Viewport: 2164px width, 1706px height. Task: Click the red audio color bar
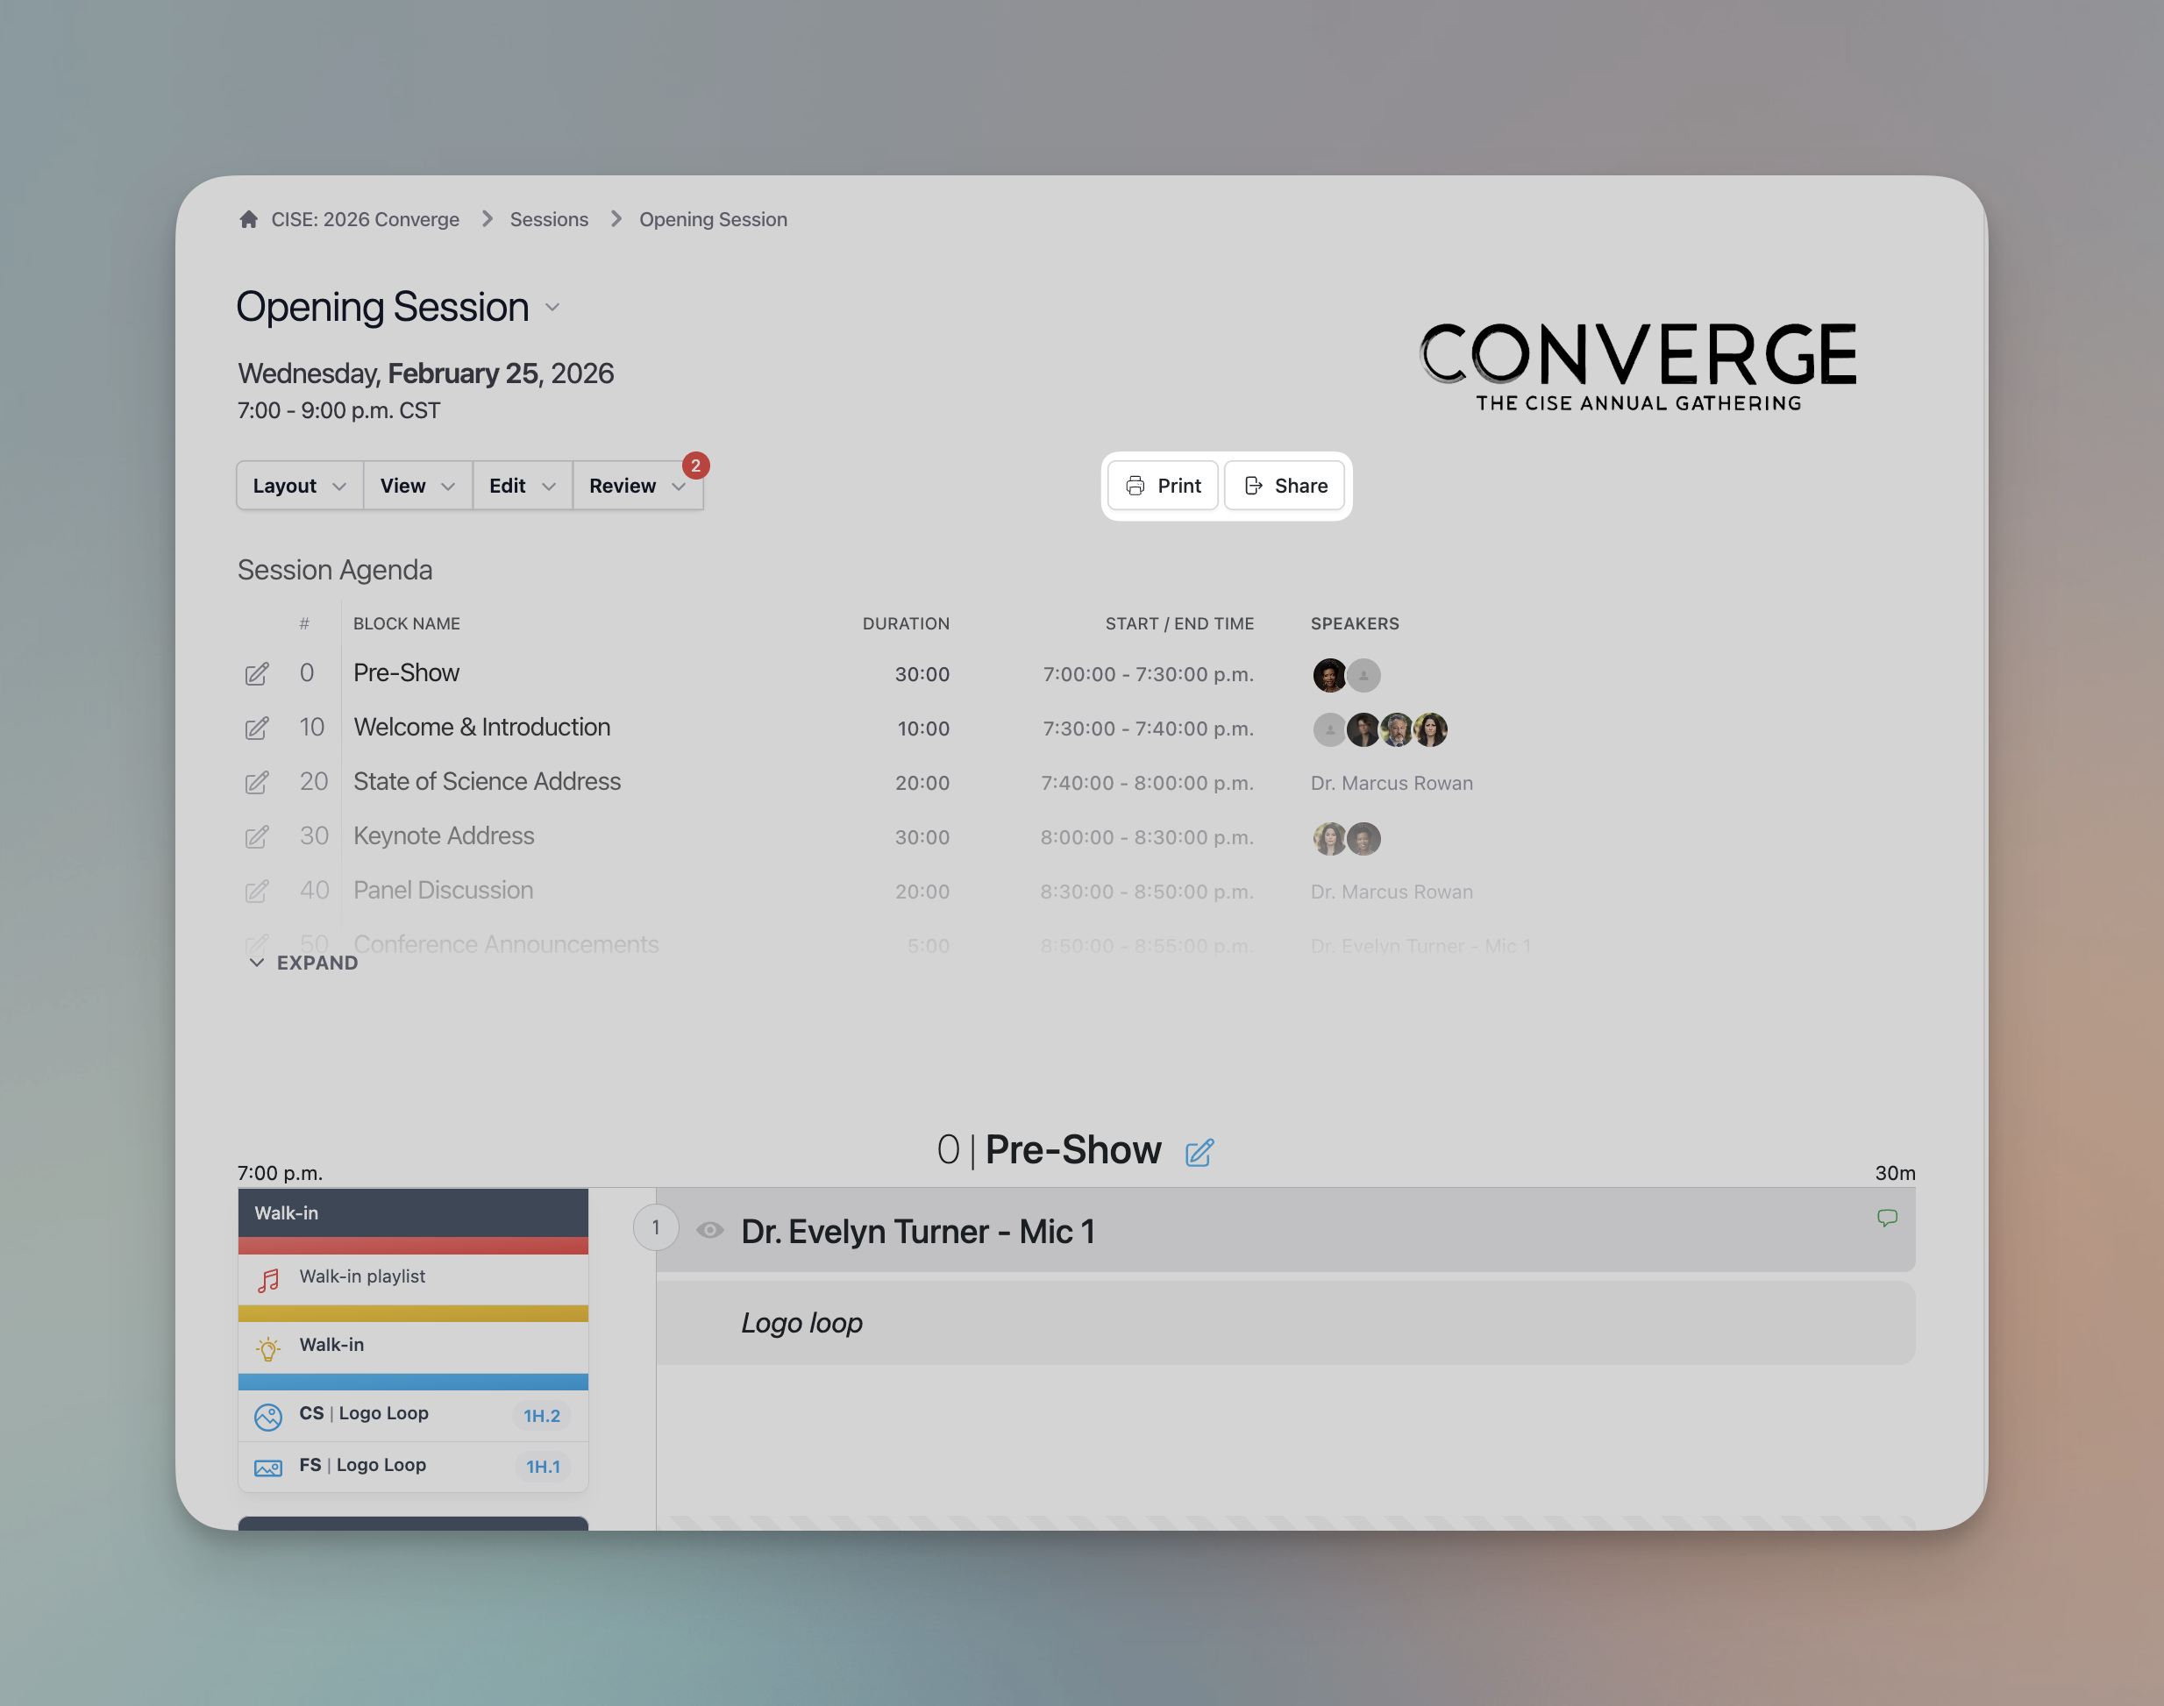[x=413, y=1246]
